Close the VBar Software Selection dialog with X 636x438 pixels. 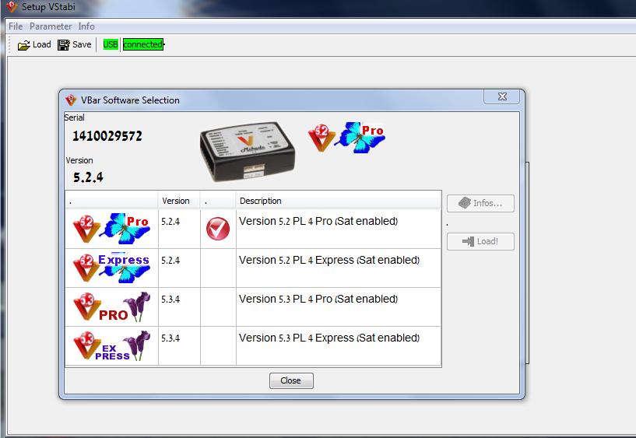[x=502, y=96]
